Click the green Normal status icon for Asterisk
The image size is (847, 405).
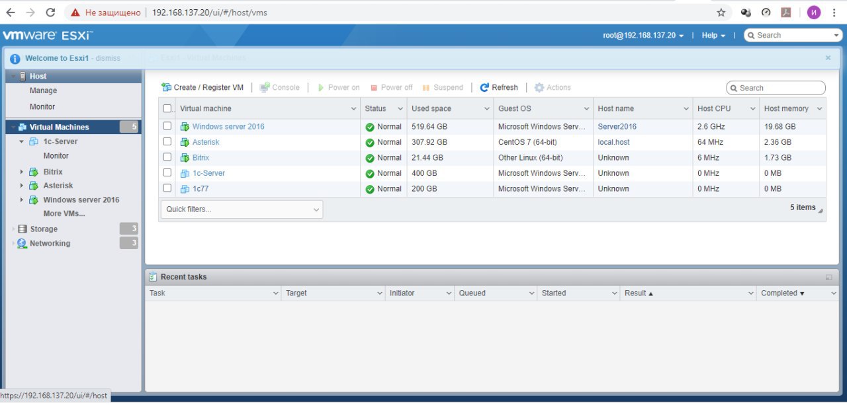pyautogui.click(x=370, y=142)
